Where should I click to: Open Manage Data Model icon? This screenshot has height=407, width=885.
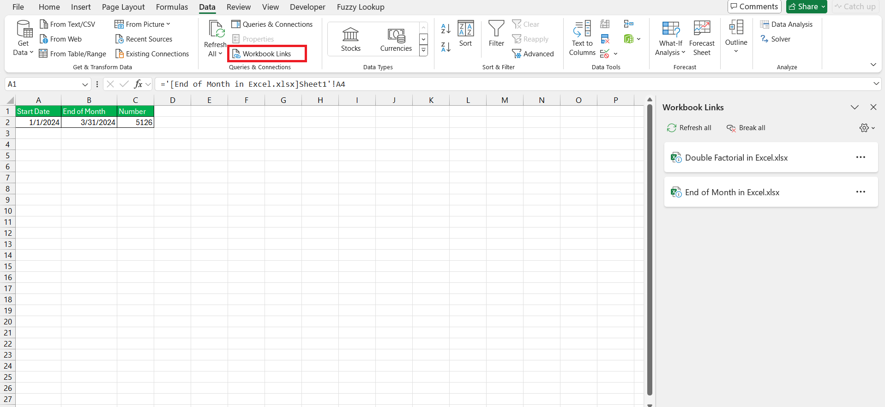[x=628, y=39]
